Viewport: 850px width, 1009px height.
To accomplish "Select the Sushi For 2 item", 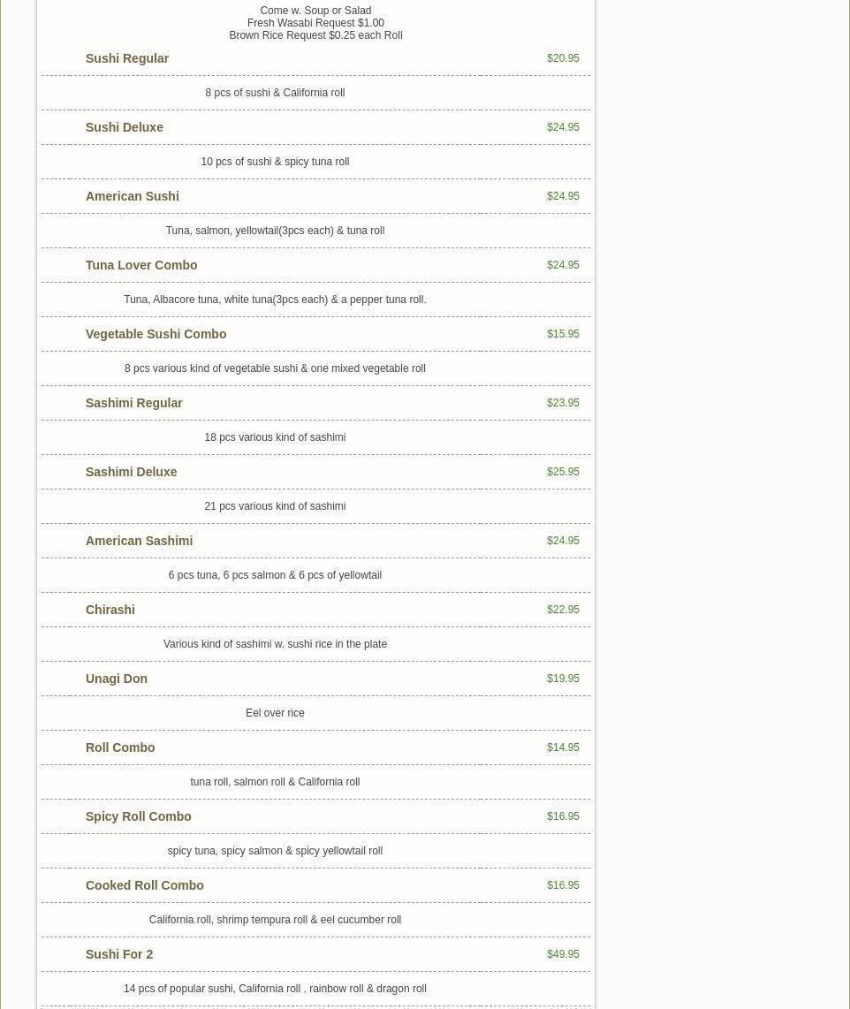I will click(119, 954).
